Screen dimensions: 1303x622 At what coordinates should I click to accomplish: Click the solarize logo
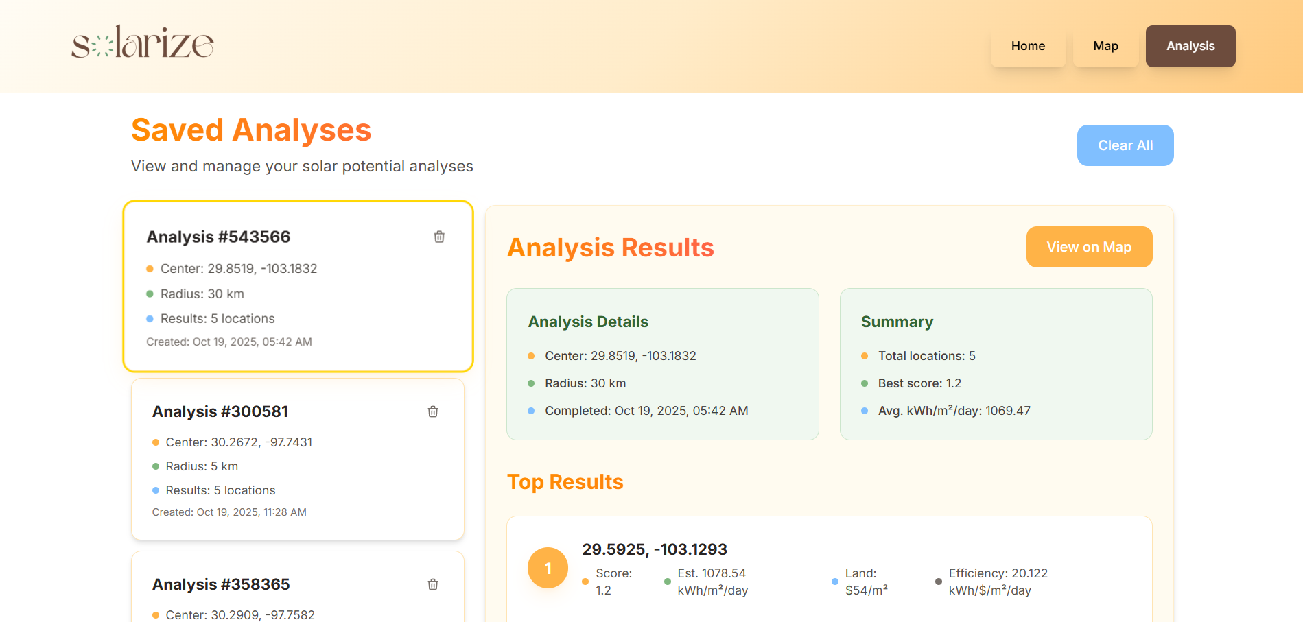click(143, 43)
